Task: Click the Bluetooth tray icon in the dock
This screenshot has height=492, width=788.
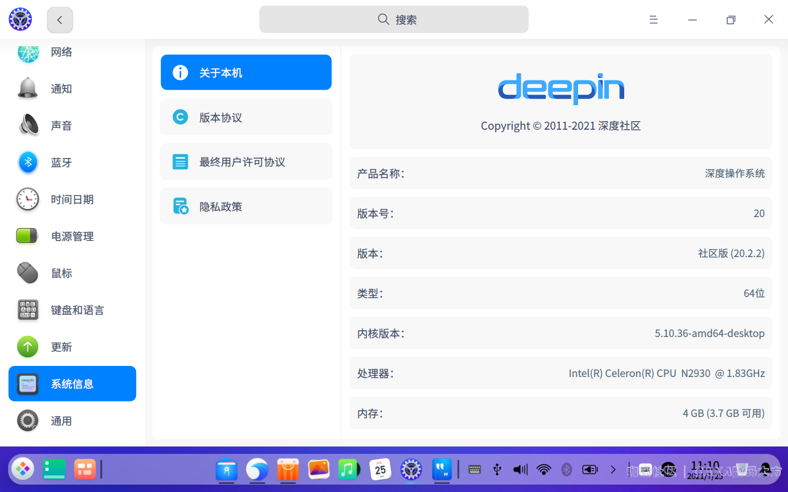Action: [567, 470]
